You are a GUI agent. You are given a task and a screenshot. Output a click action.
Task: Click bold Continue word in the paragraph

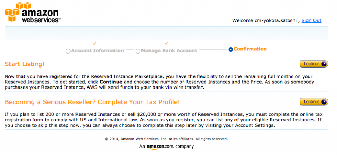point(111,82)
